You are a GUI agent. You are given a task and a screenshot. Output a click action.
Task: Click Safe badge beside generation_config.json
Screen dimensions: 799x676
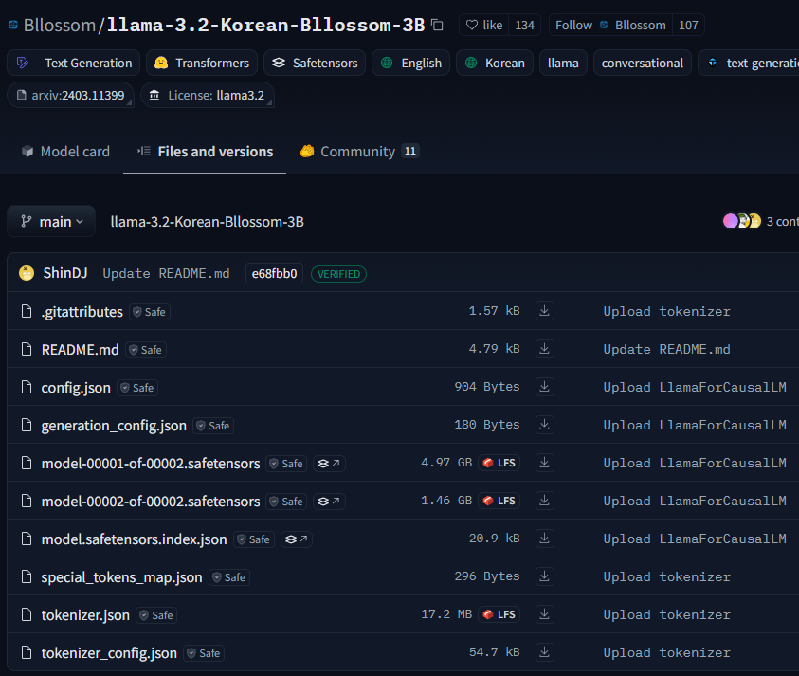click(x=213, y=426)
